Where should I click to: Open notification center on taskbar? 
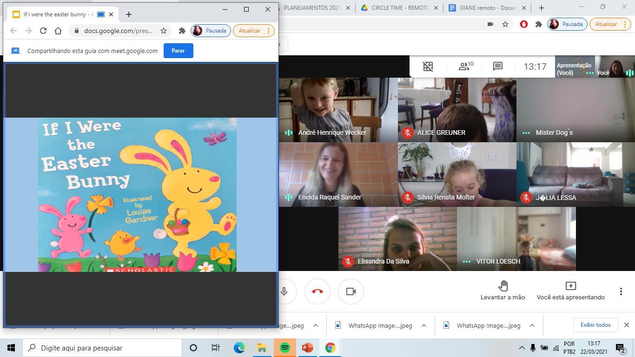tap(621, 348)
